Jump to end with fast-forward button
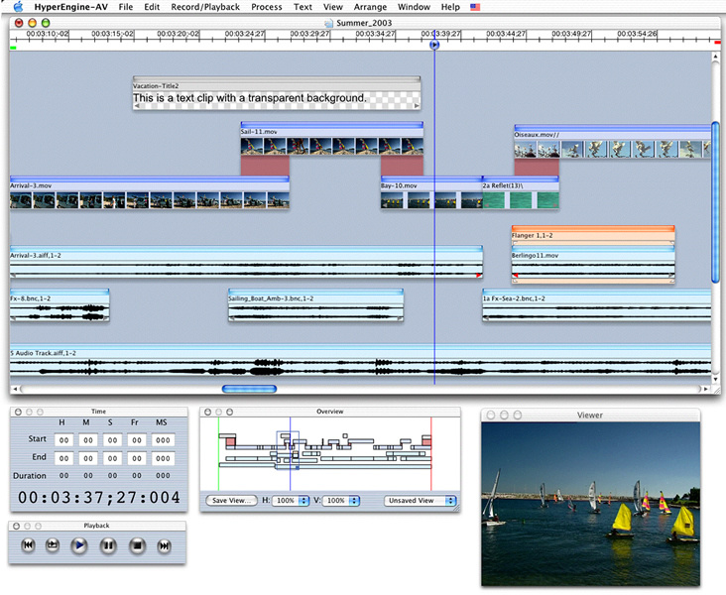Viewport: 726px width, 595px height. (165, 545)
